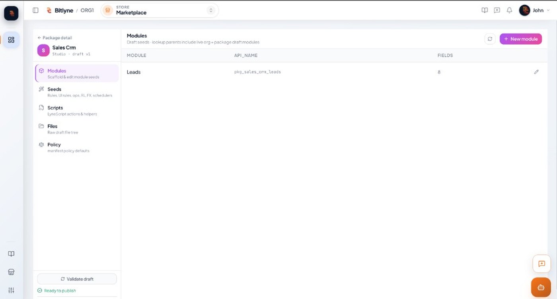Screen dimensions: 557x299
Task: Go back to Package detail
Action: (x=55, y=38)
